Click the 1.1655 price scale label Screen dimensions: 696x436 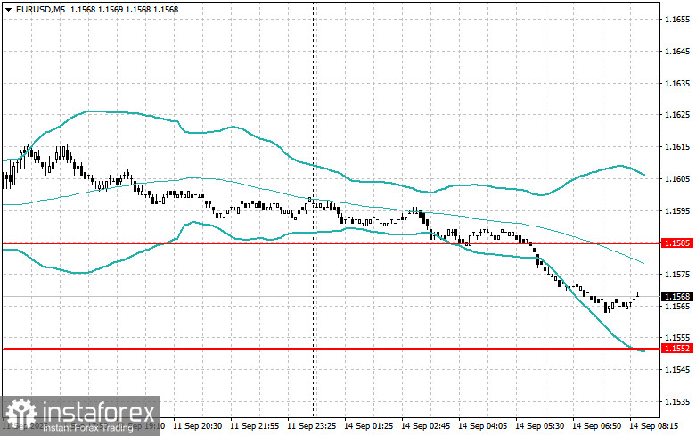tap(677, 20)
